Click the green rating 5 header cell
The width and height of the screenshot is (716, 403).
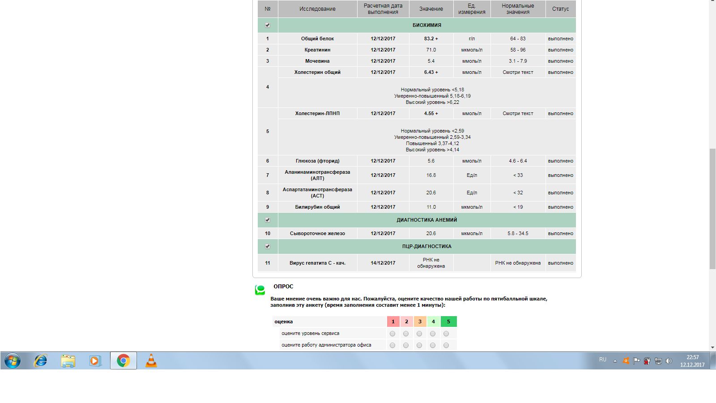tap(448, 322)
